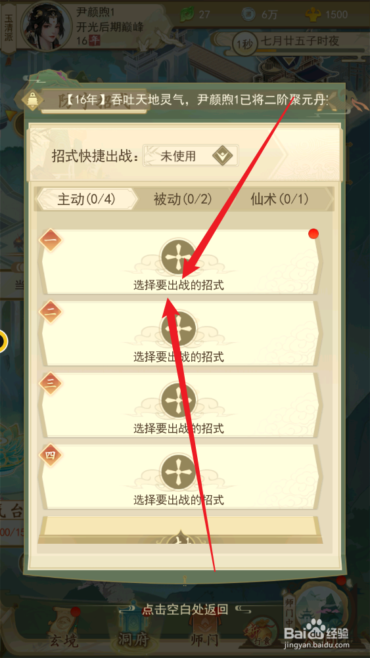Tap the plus icon in skill slot 三
Viewport: 370px width, 658px height.
click(x=179, y=399)
